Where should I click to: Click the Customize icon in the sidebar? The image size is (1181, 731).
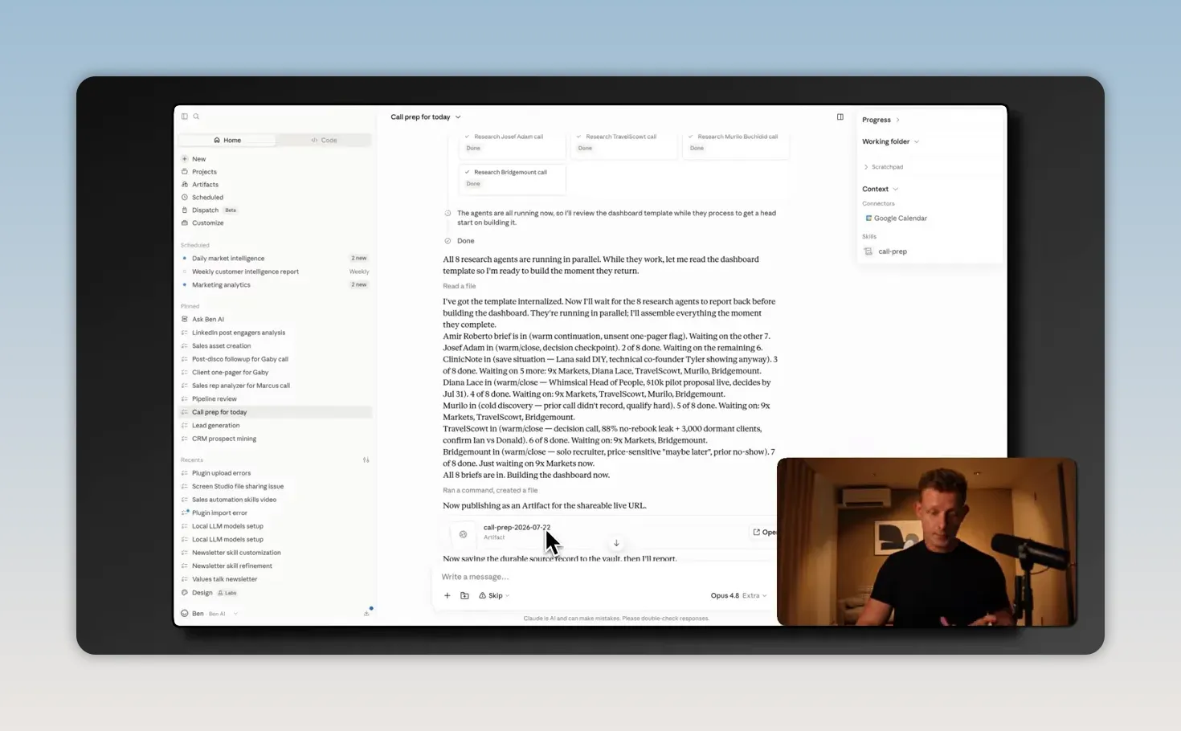185,223
